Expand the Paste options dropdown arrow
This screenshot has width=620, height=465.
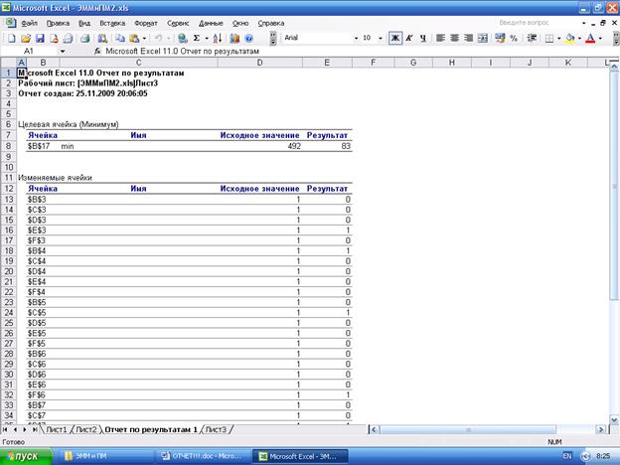[144, 39]
